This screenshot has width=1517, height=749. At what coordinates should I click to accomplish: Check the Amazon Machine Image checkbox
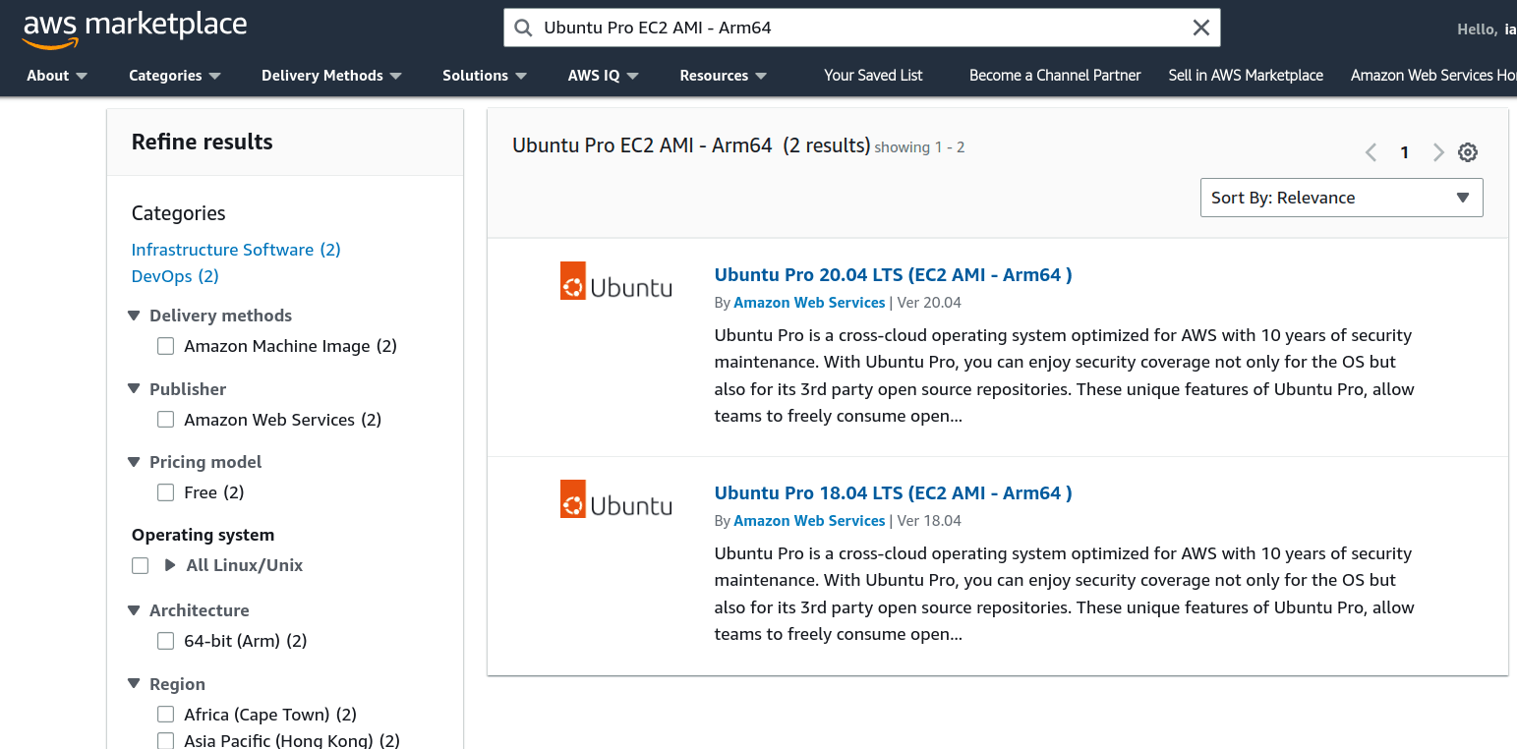click(166, 346)
